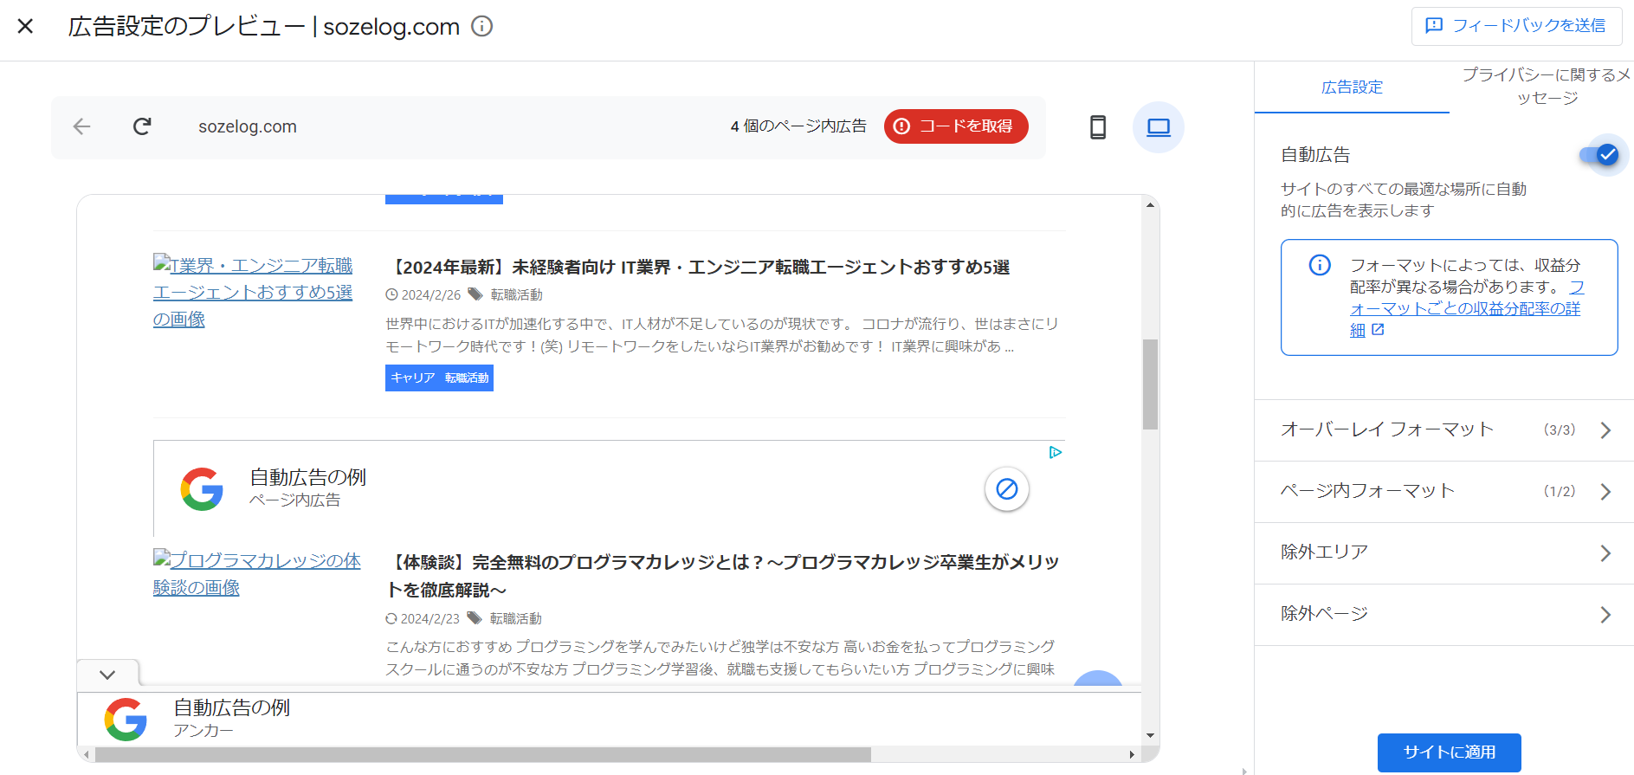The height and width of the screenshot is (775, 1634).
Task: Expand オーバーレイ フォーマット section
Action: tap(1444, 429)
